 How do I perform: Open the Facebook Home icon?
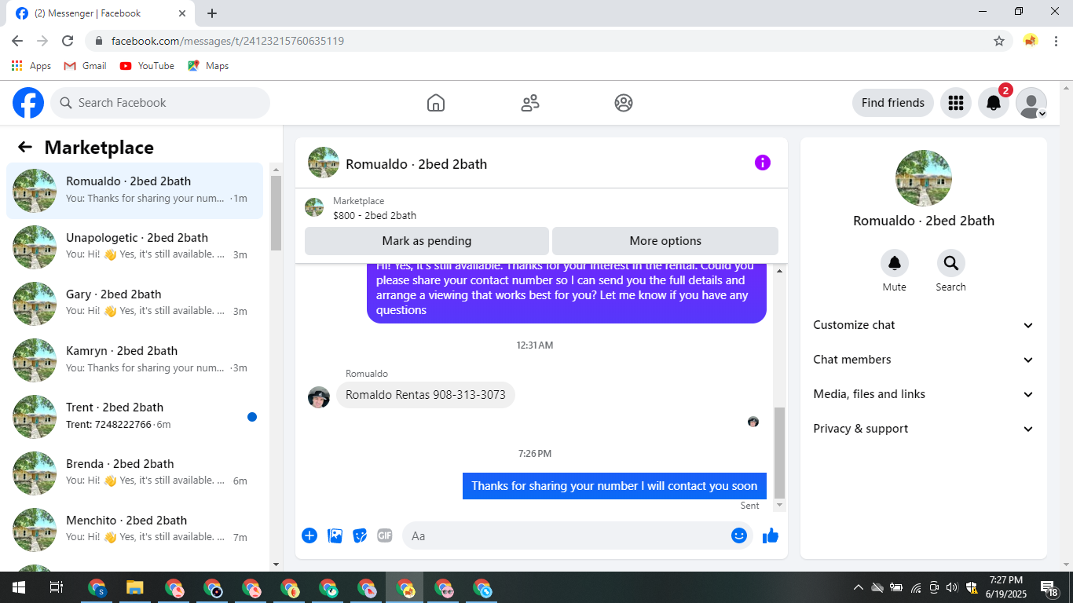[x=436, y=103]
